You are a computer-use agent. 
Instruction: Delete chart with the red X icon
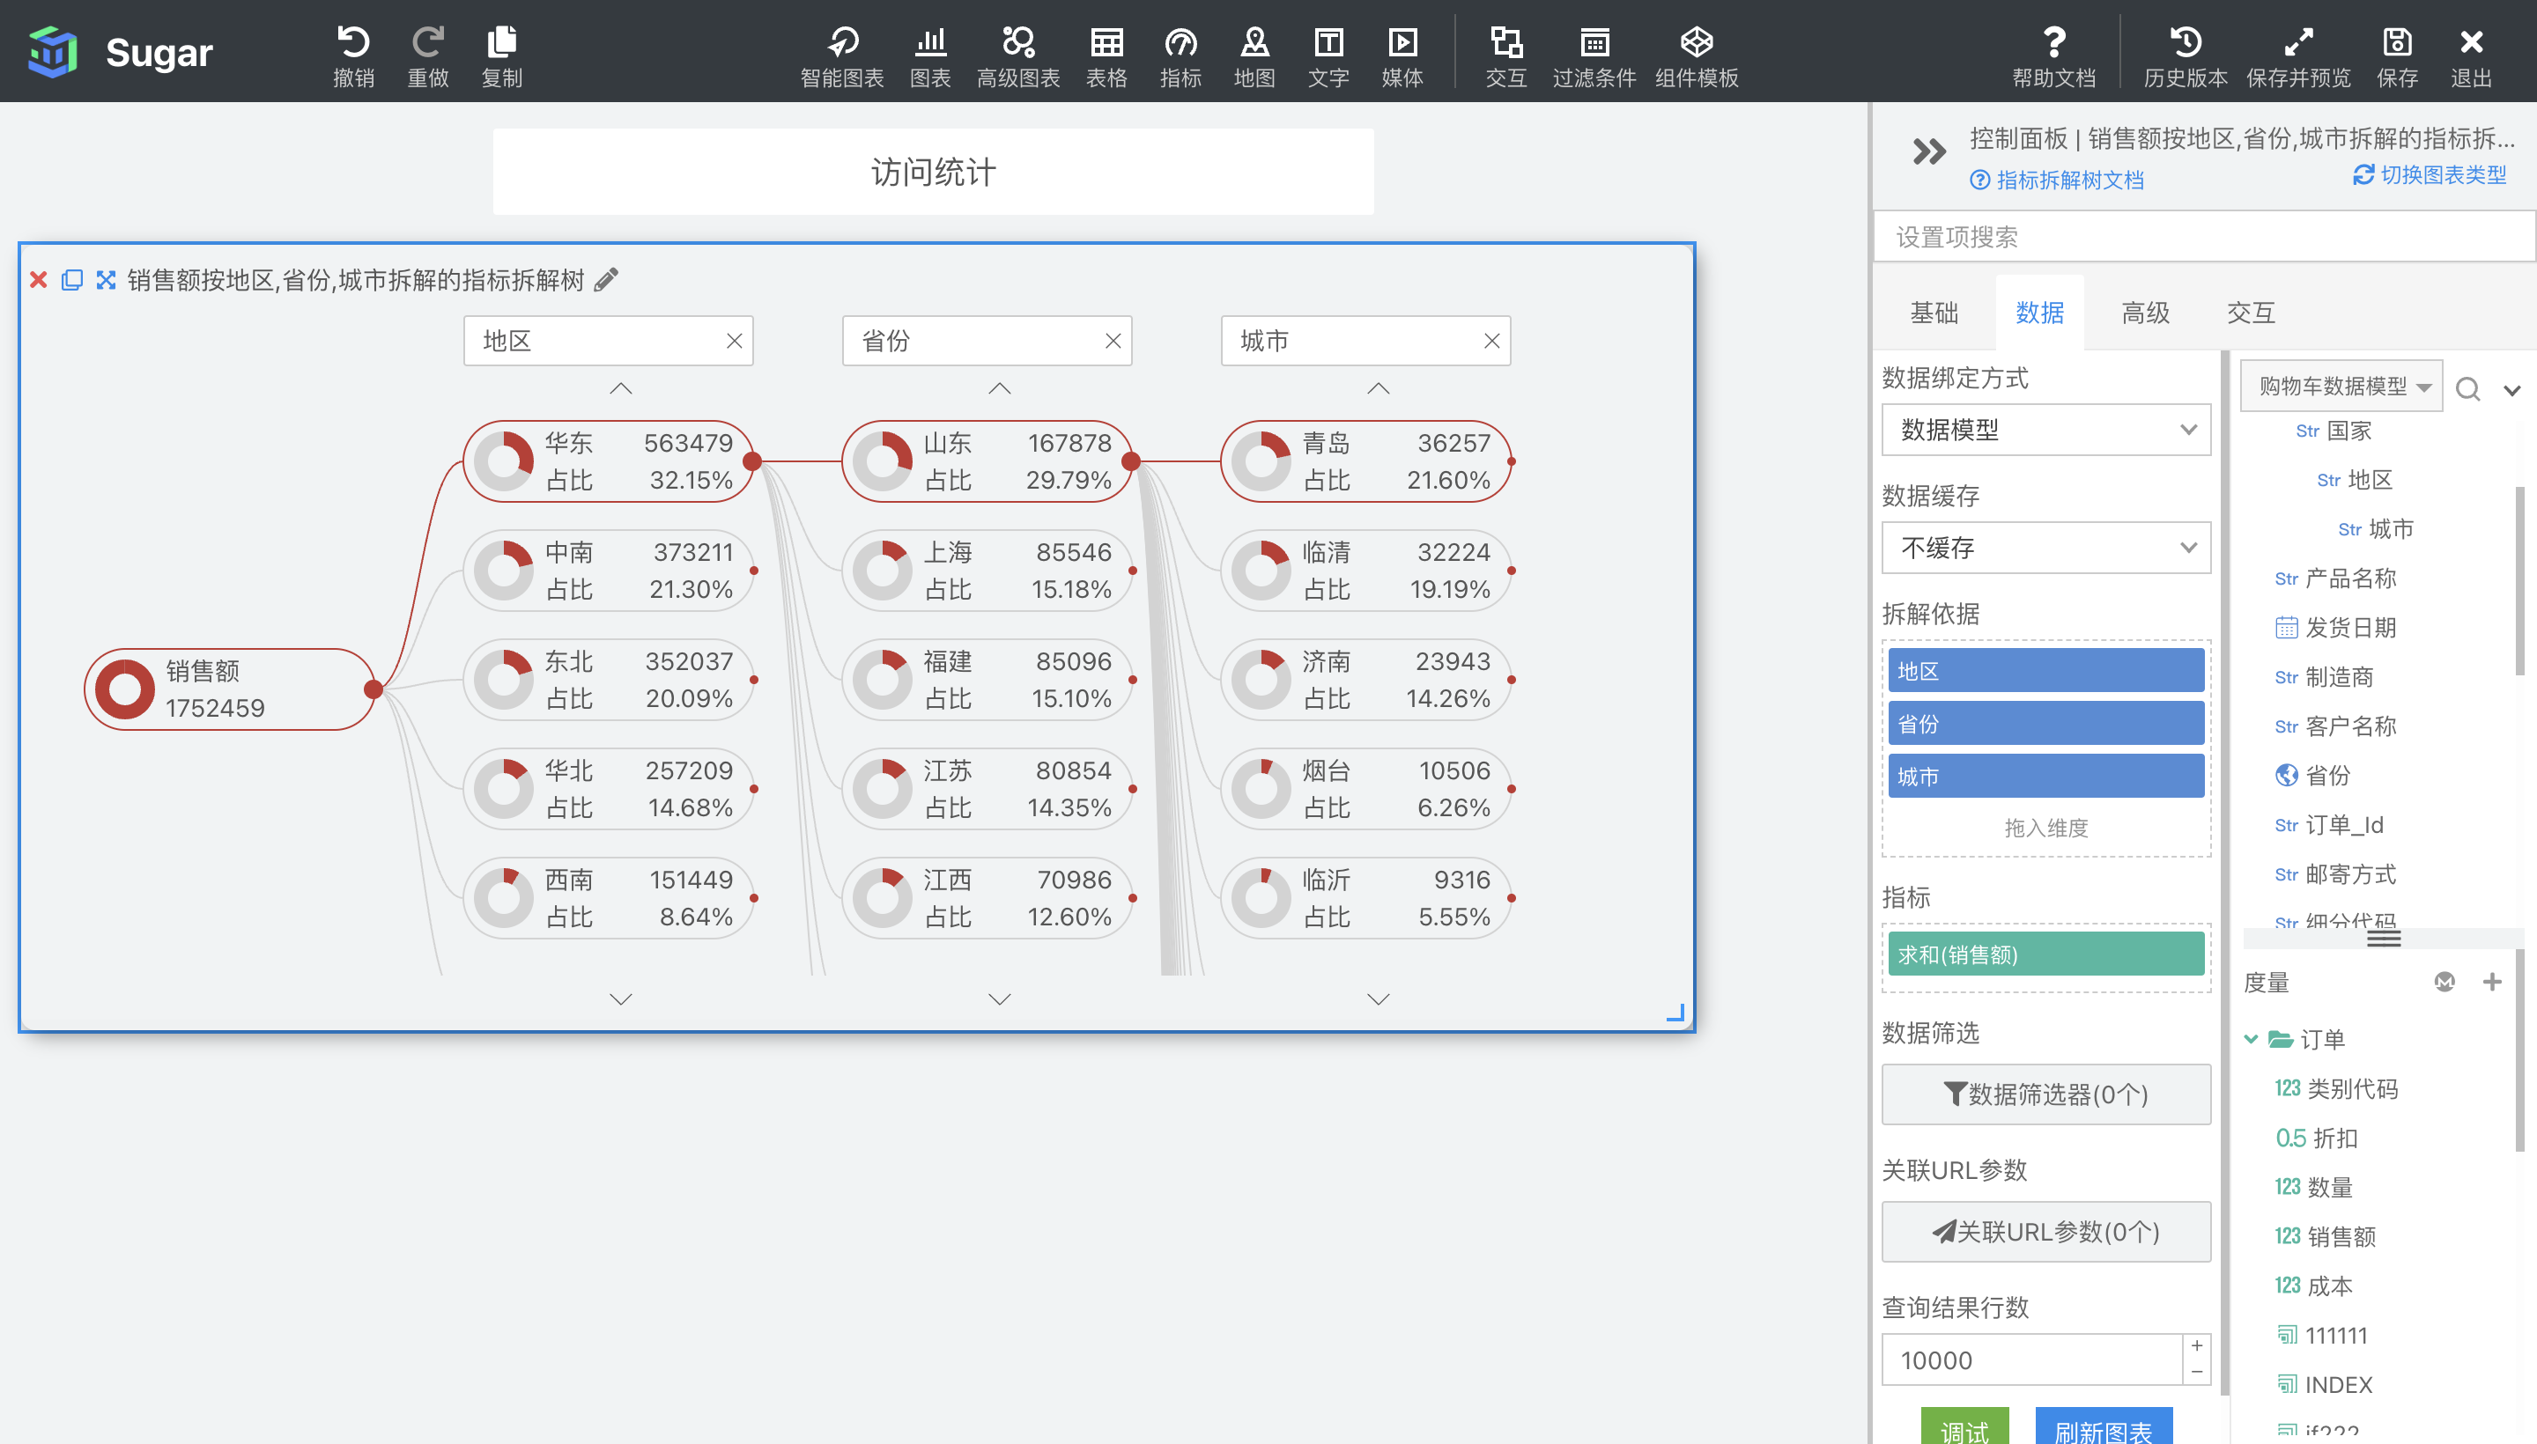pyautogui.click(x=39, y=280)
